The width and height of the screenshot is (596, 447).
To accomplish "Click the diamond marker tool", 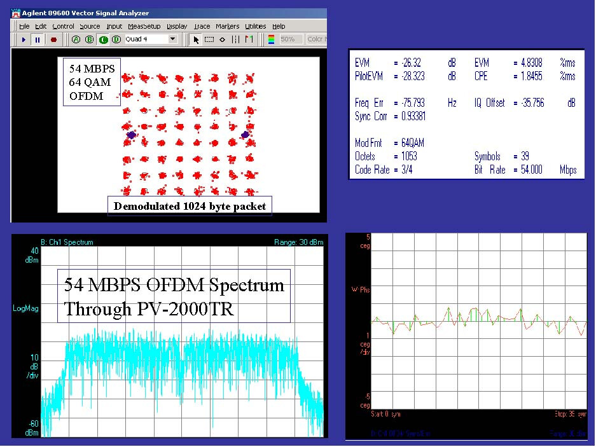I will coord(223,39).
